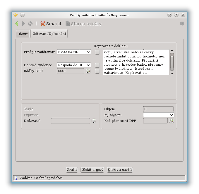Toggle copy checkbox for Řádky DPH
The image size is (199, 194).
click(x=97, y=71)
